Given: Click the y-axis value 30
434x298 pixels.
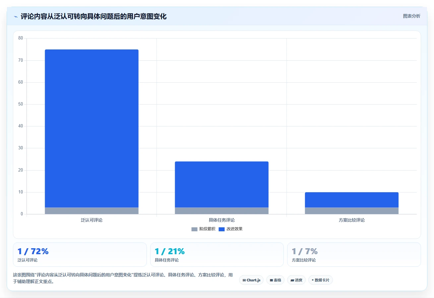Looking at the screenshot, I should [21, 148].
